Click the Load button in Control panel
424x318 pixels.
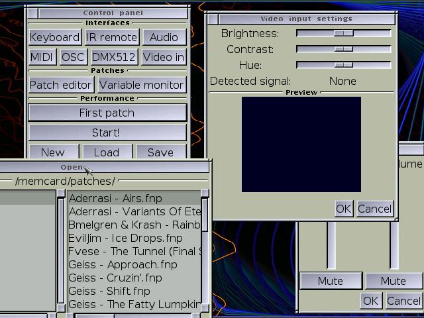tap(107, 152)
